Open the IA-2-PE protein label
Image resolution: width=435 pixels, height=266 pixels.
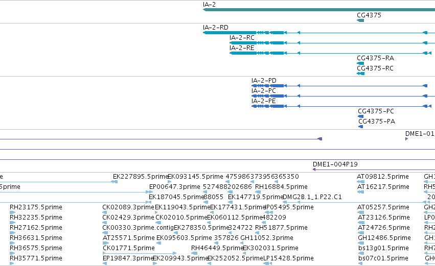point(264,101)
